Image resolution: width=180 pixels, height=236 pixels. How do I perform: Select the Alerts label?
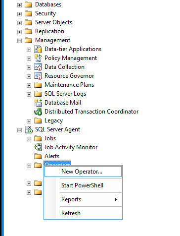(x=52, y=156)
